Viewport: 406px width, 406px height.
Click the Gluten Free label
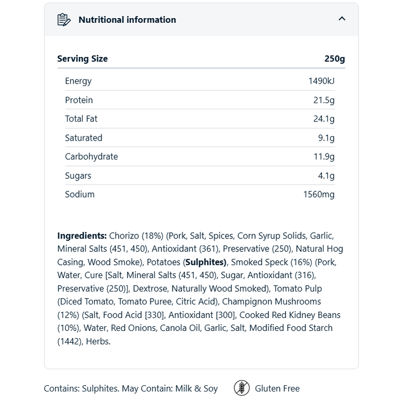[x=277, y=388]
